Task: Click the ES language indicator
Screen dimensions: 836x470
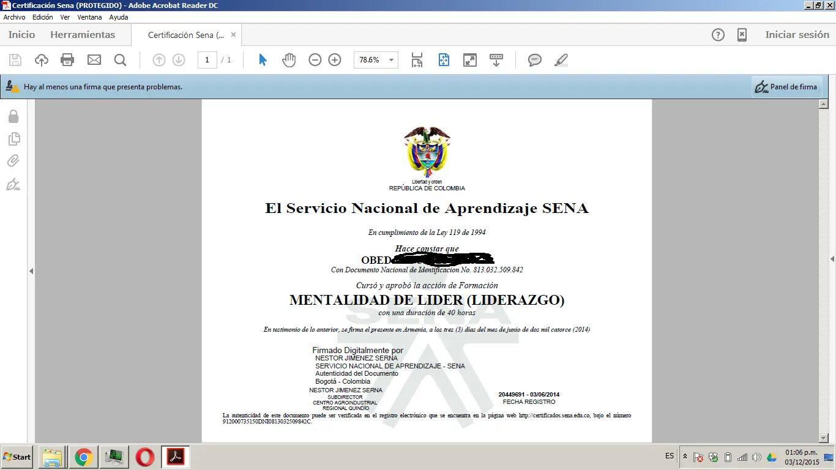Action: (670, 457)
